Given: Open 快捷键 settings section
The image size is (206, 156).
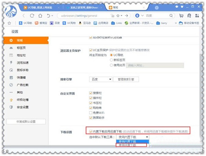Looking at the screenshot, I should click(x=26, y=77).
